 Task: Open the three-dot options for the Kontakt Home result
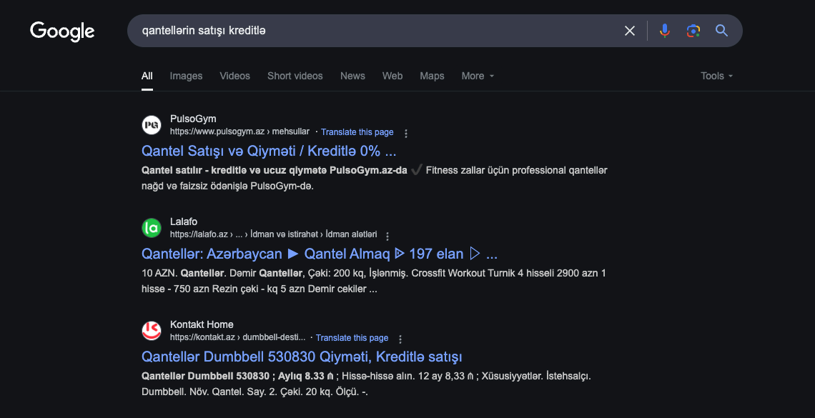[x=400, y=339]
